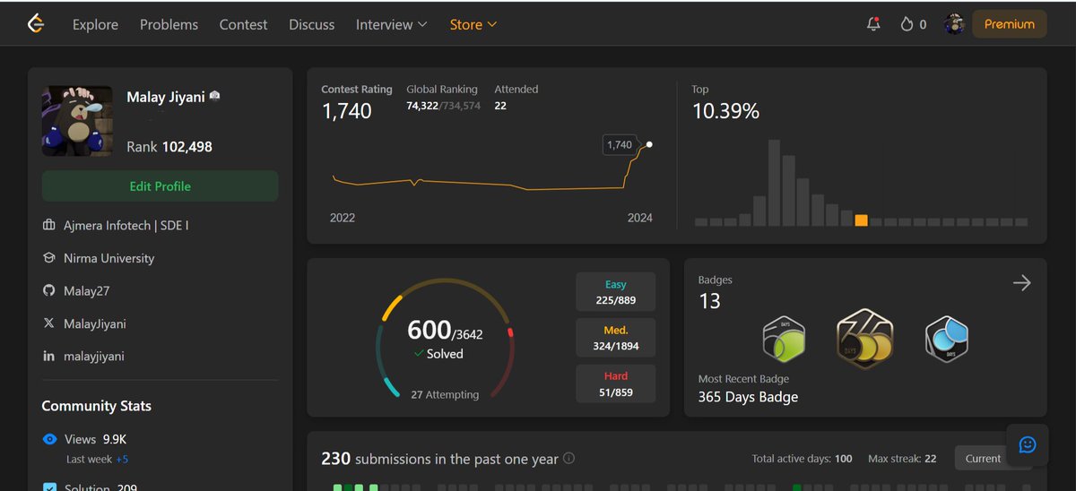1076x491 pixels.
Task: Open the malayjiyani LinkedIn link
Action: (94, 356)
